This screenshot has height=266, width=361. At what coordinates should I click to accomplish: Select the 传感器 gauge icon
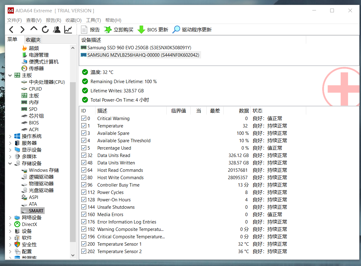tap(24, 68)
